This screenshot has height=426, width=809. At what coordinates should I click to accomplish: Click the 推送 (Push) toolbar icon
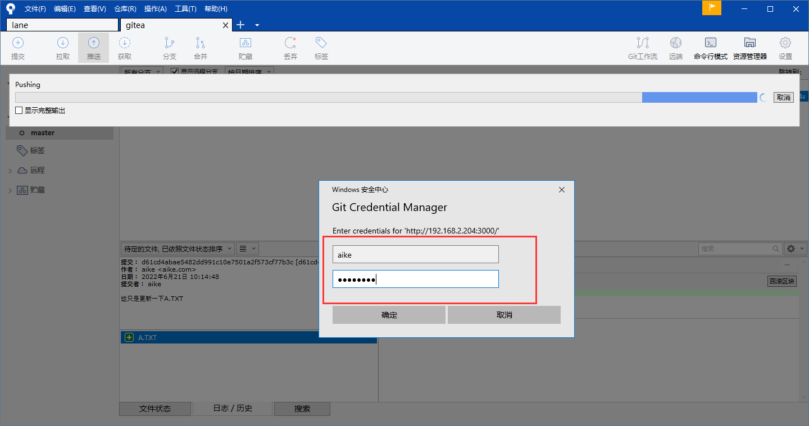(94, 48)
